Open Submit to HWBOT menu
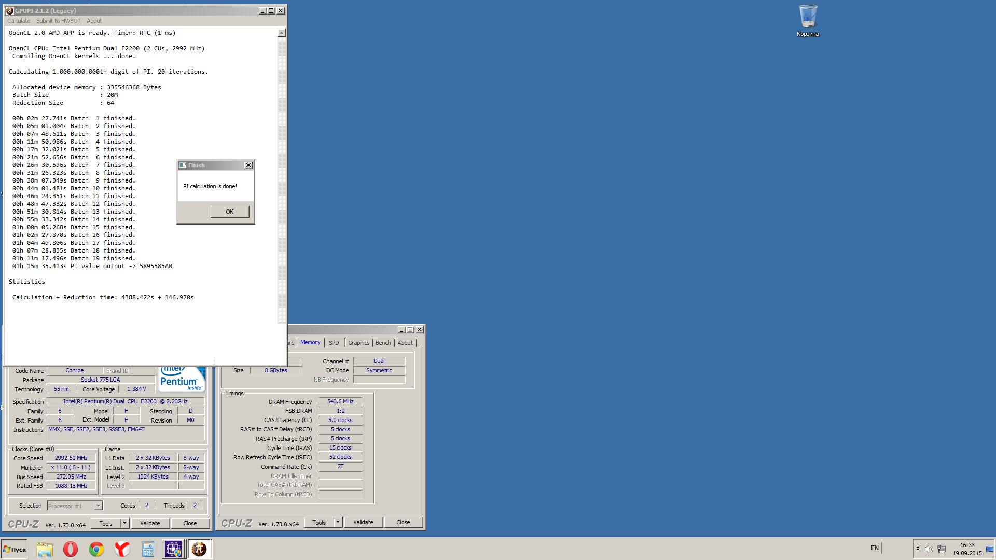 click(x=58, y=21)
